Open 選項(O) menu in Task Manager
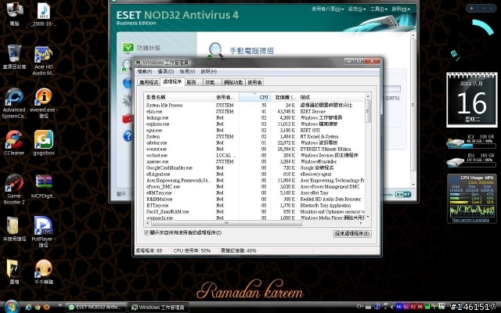The image size is (501, 313). tap(166, 71)
